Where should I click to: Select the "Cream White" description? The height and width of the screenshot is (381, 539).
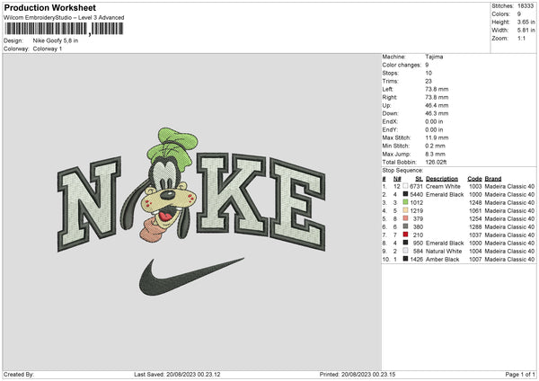click(x=443, y=186)
